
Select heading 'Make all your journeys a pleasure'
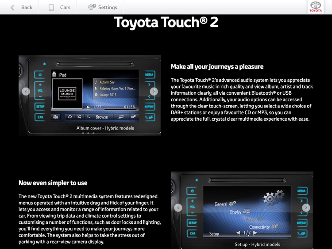pos(217,67)
